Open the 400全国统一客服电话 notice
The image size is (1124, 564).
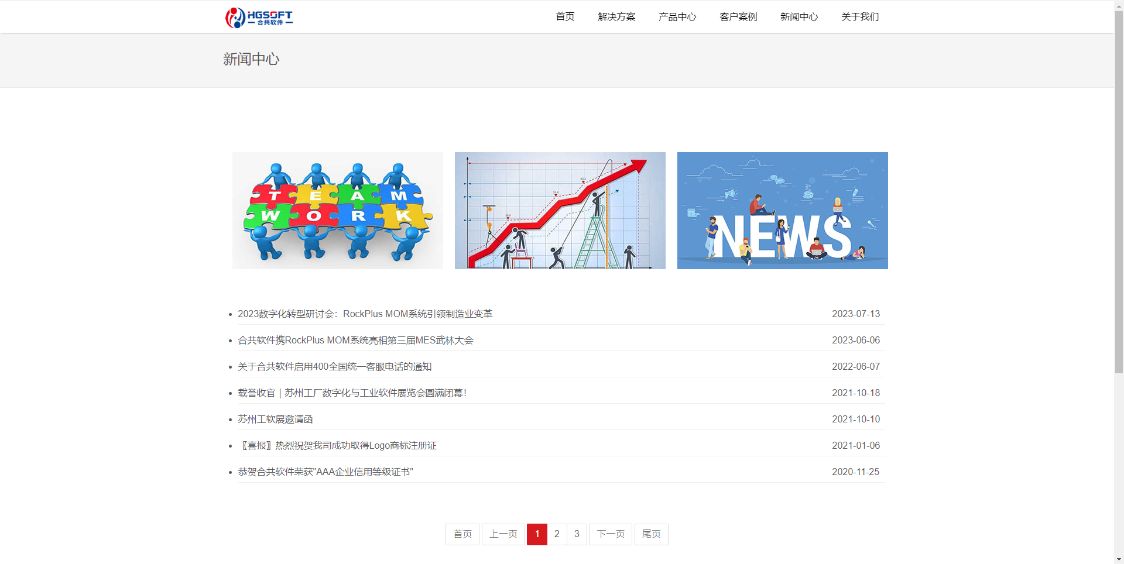pyautogui.click(x=335, y=367)
